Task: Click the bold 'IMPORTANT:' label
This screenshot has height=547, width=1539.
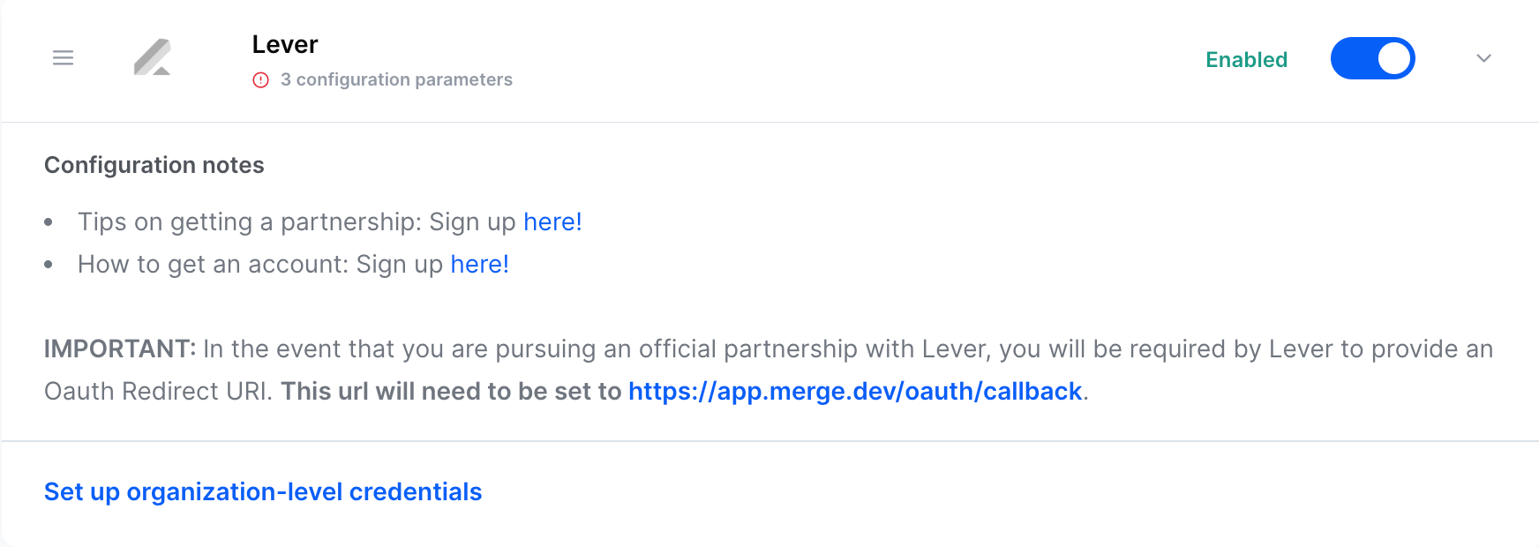Action: [119, 348]
